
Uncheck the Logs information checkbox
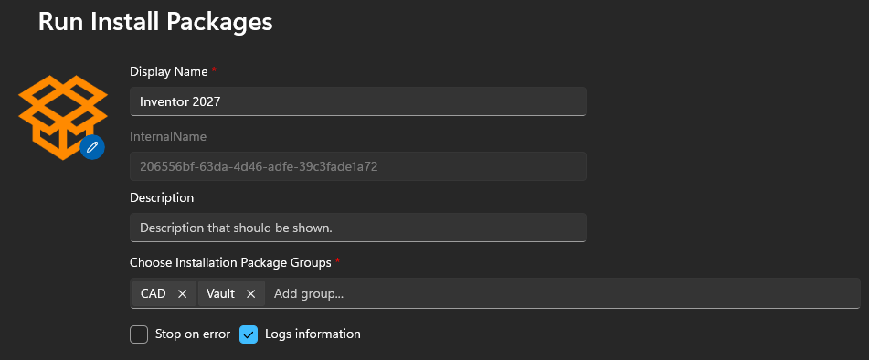(x=249, y=334)
